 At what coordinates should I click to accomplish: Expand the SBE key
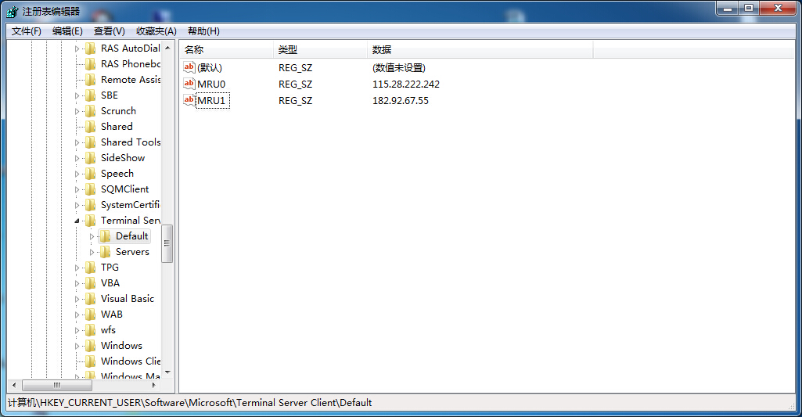coord(77,95)
